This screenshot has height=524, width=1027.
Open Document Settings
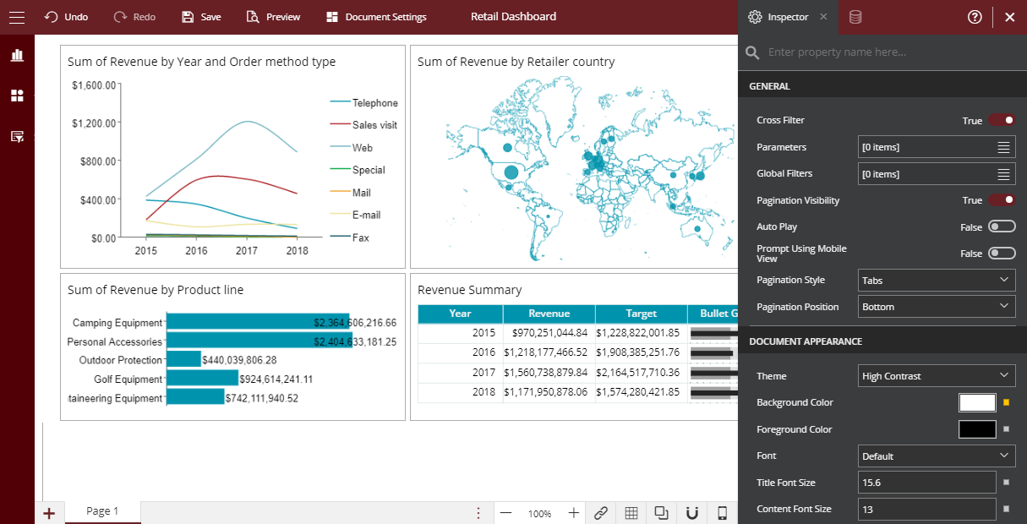pos(376,17)
